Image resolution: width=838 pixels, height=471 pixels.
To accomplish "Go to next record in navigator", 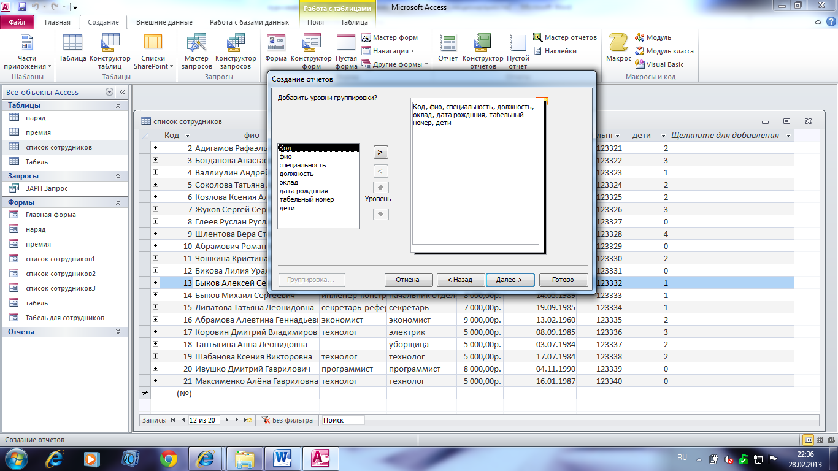I will tap(227, 420).
